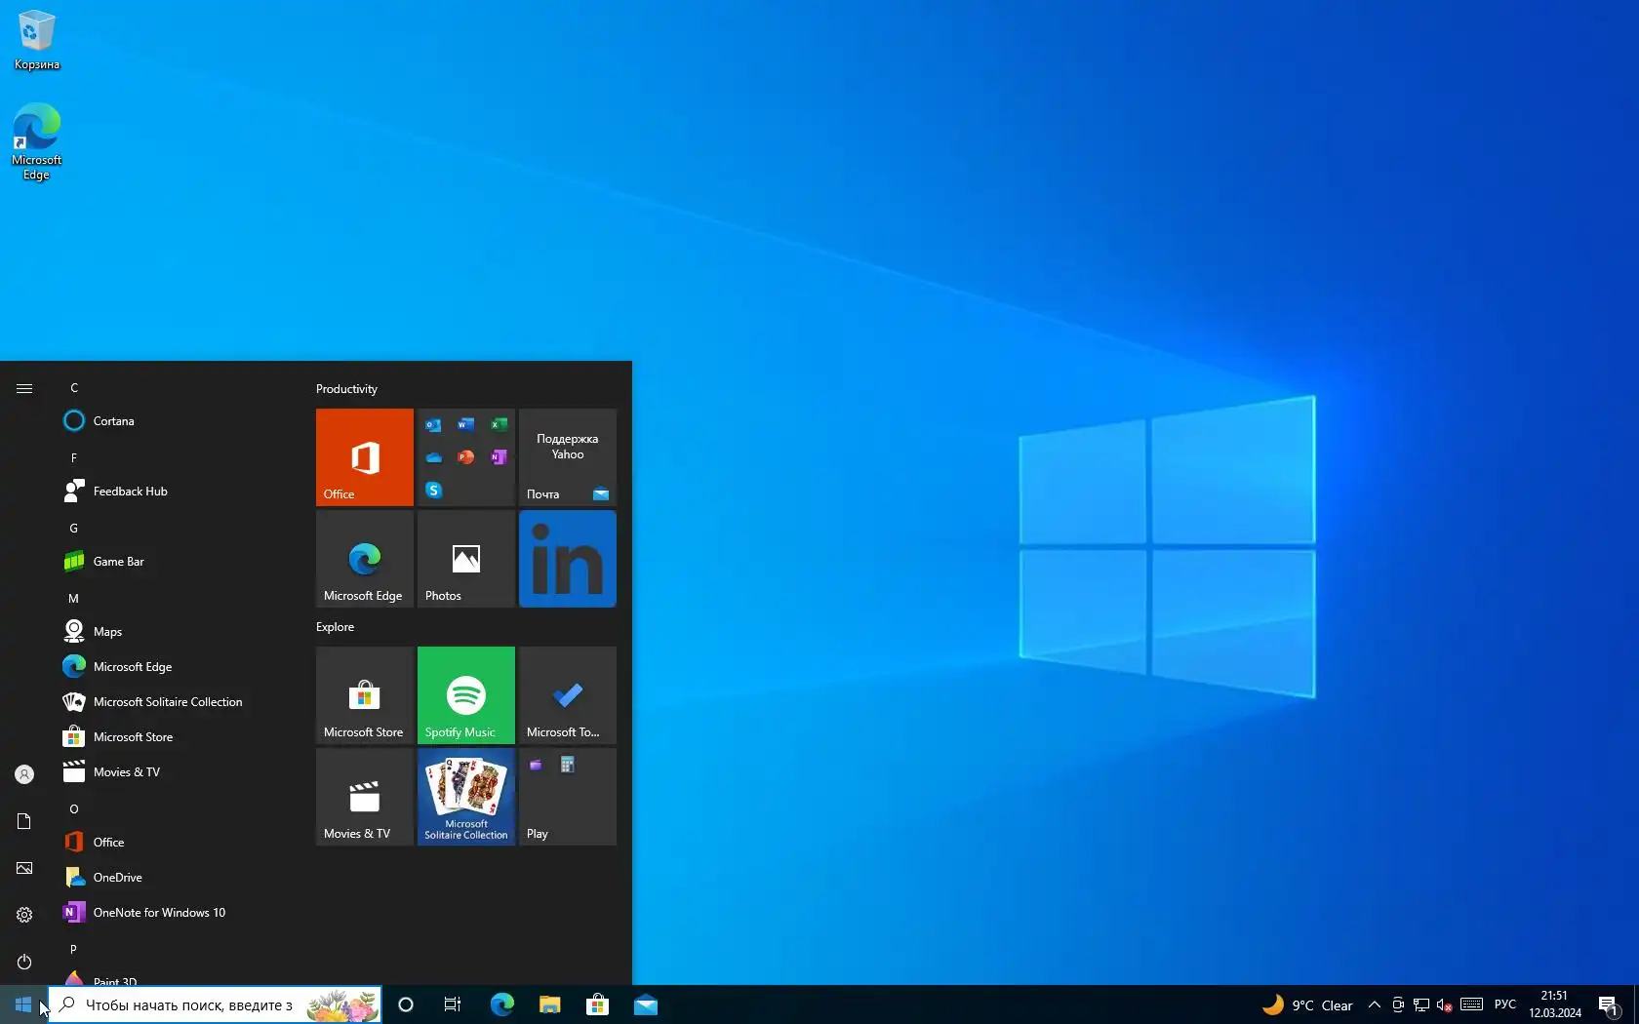Open the LinkedIn tile
This screenshot has height=1024, width=1639.
point(568,559)
